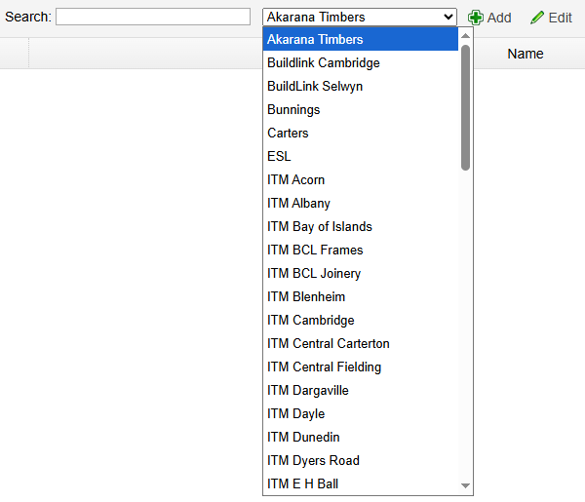Choose Bunnings in the dropdown list
Screen dimensions: 585x502
[x=293, y=110]
